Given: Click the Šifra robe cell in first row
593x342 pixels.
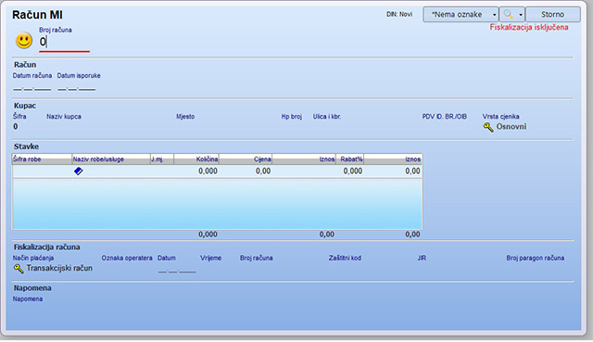Looking at the screenshot, I should pyautogui.click(x=42, y=171).
